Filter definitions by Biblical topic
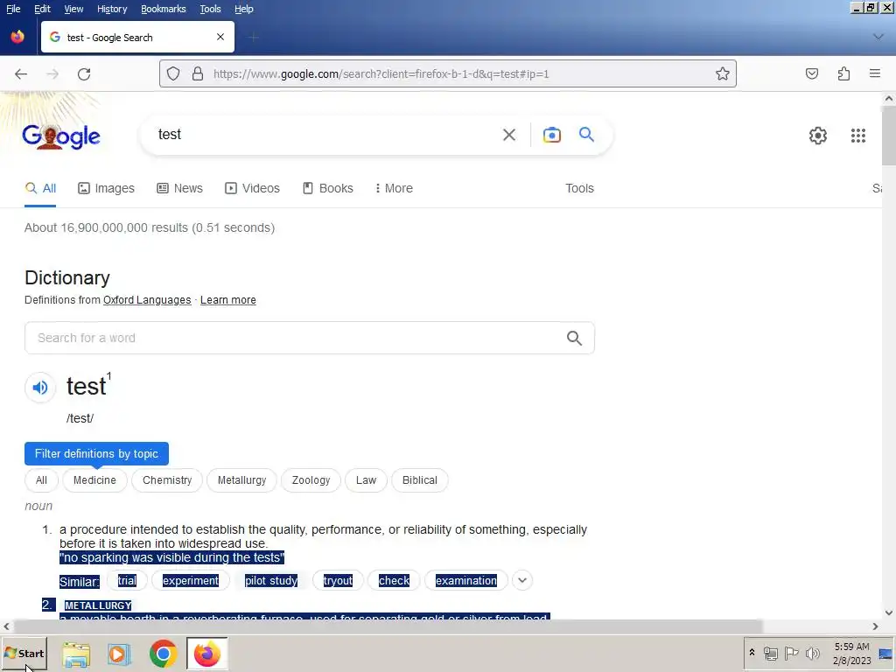This screenshot has height=672, width=896. [x=419, y=480]
